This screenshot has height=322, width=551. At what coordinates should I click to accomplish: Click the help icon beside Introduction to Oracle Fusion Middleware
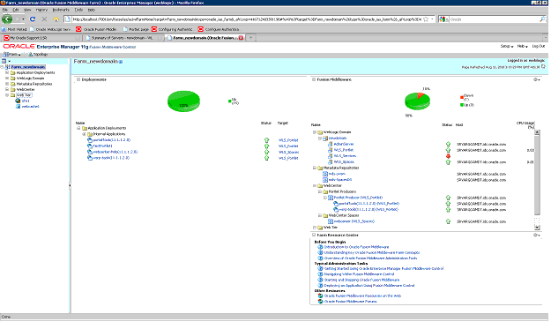320,247
